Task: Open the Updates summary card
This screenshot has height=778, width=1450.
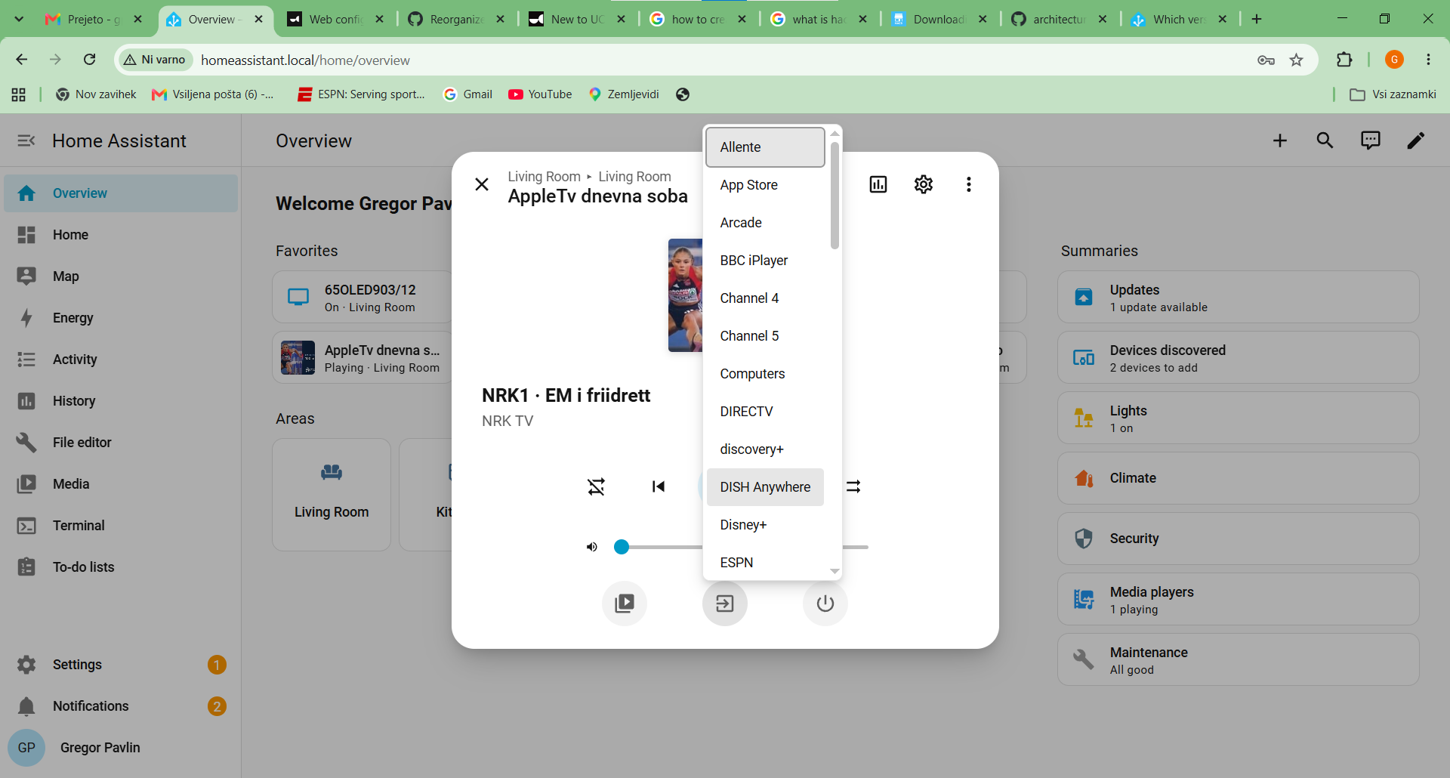Action: [1239, 298]
